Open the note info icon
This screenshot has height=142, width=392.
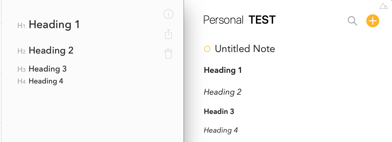coord(168,14)
